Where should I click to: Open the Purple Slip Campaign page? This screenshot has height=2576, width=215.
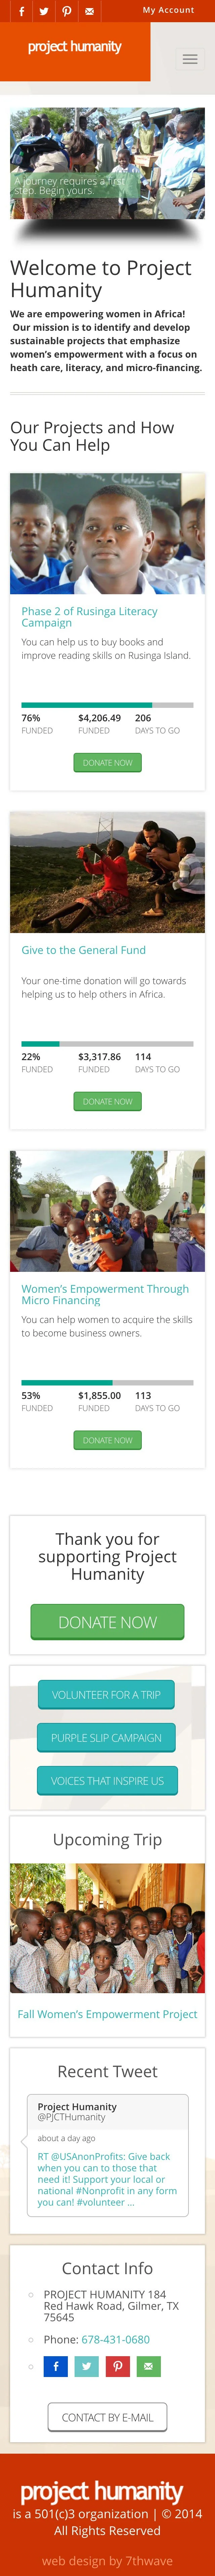click(107, 1737)
